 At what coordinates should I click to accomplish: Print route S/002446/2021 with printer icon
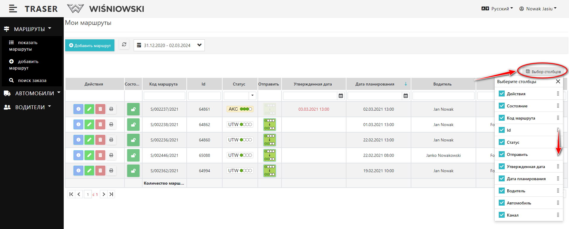[x=111, y=155]
